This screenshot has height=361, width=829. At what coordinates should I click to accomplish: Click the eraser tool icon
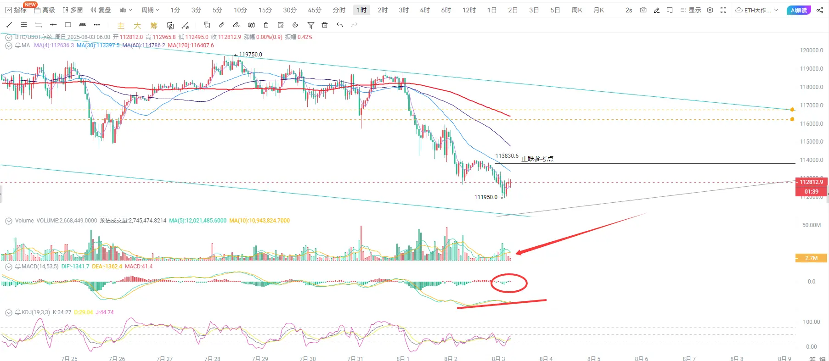(222, 25)
